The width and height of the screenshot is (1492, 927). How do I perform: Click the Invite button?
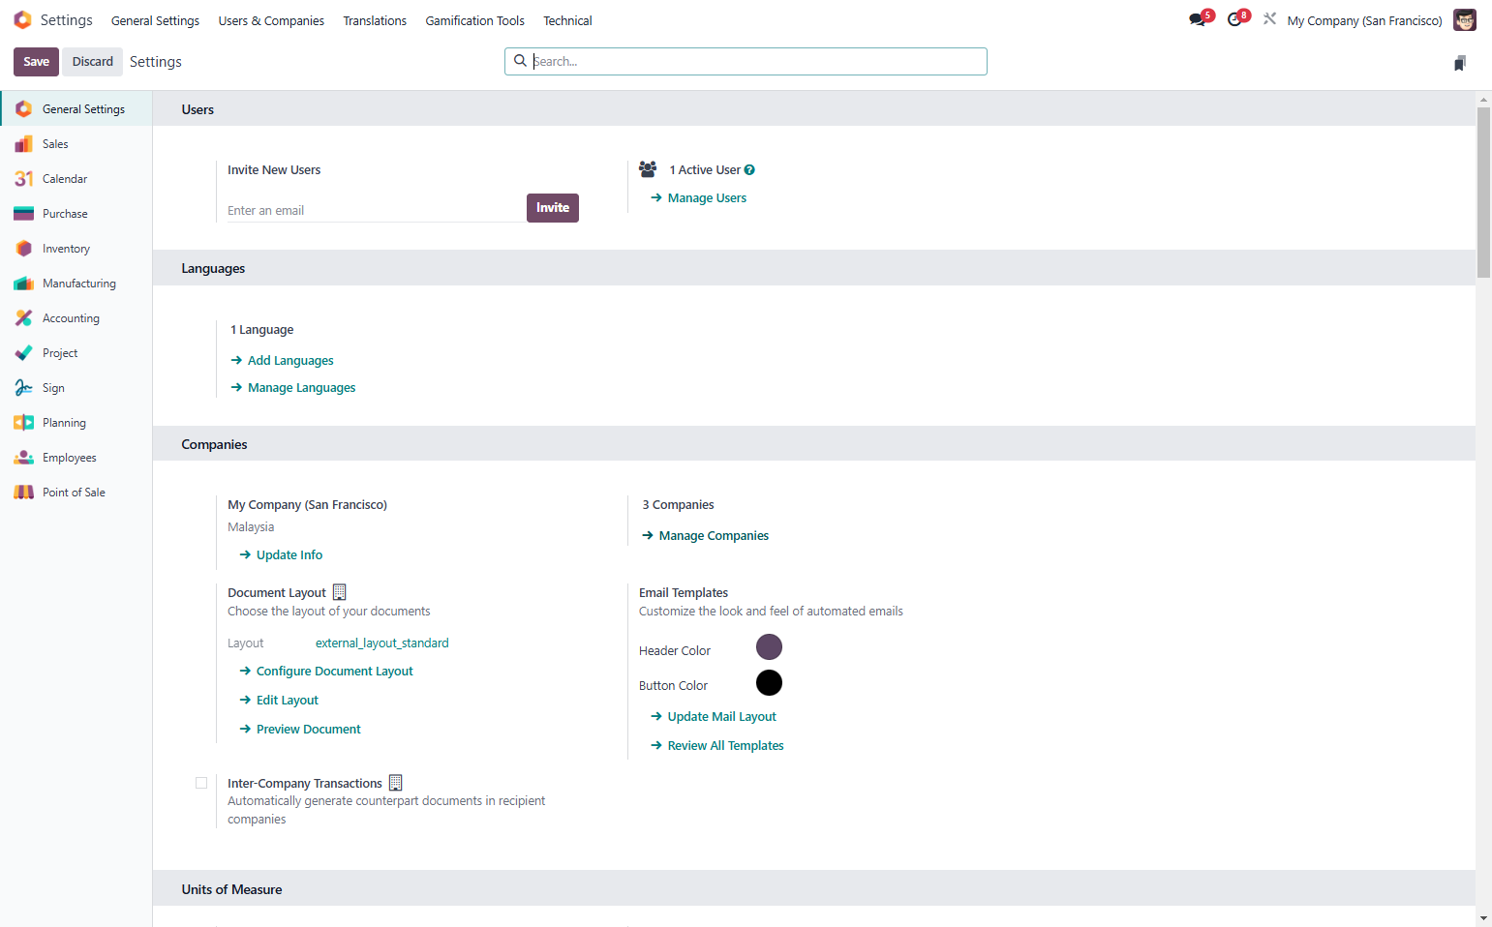point(553,208)
